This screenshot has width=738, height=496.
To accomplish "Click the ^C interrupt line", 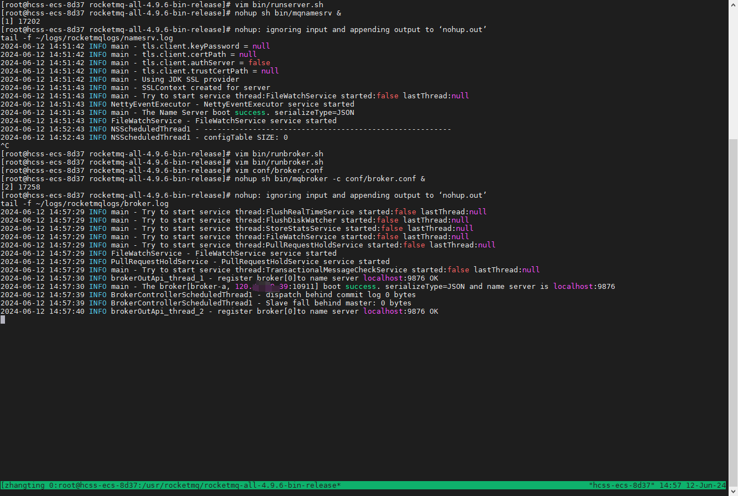I will [x=5, y=146].
